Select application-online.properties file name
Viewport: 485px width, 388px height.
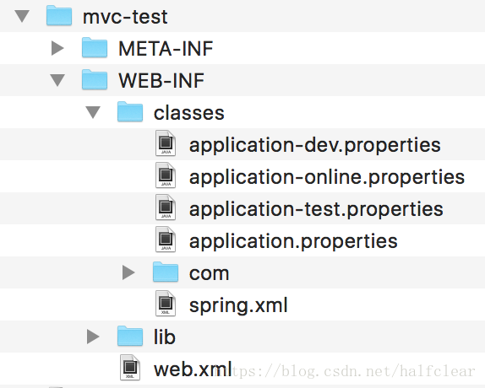[x=327, y=177]
